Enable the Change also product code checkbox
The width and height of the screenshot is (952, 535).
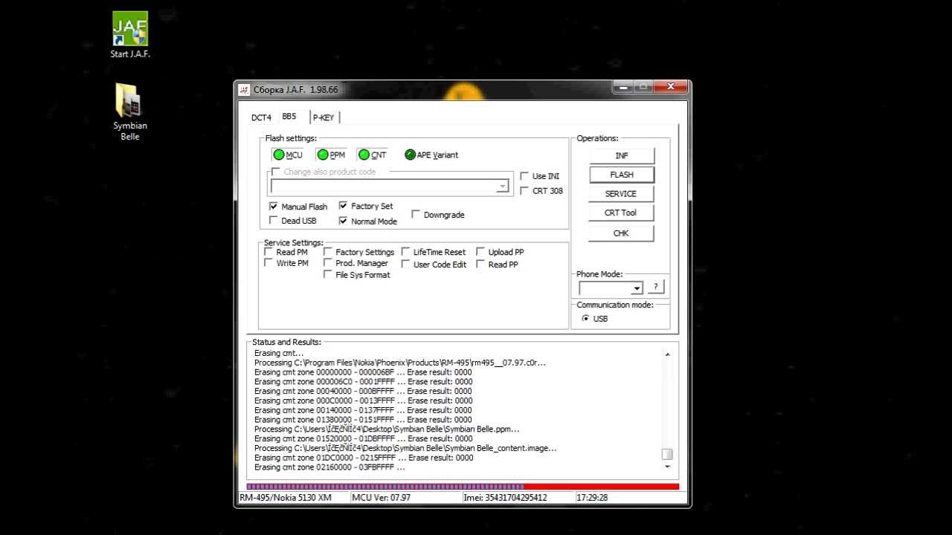pyautogui.click(x=276, y=172)
